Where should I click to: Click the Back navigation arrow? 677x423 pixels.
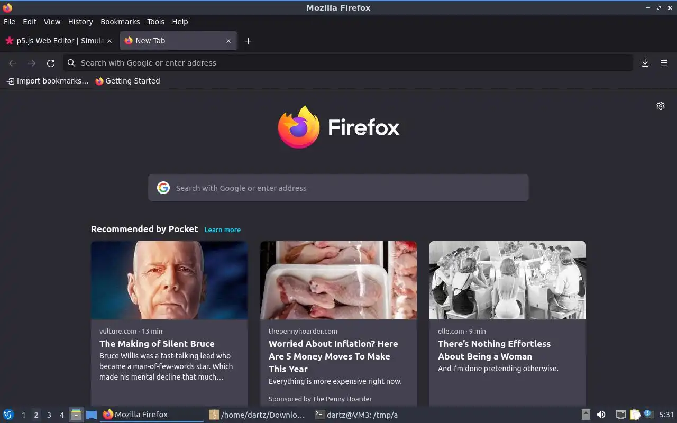[x=13, y=63]
